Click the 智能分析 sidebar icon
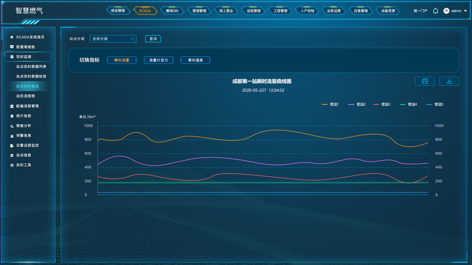The image size is (472, 265). click(x=12, y=126)
